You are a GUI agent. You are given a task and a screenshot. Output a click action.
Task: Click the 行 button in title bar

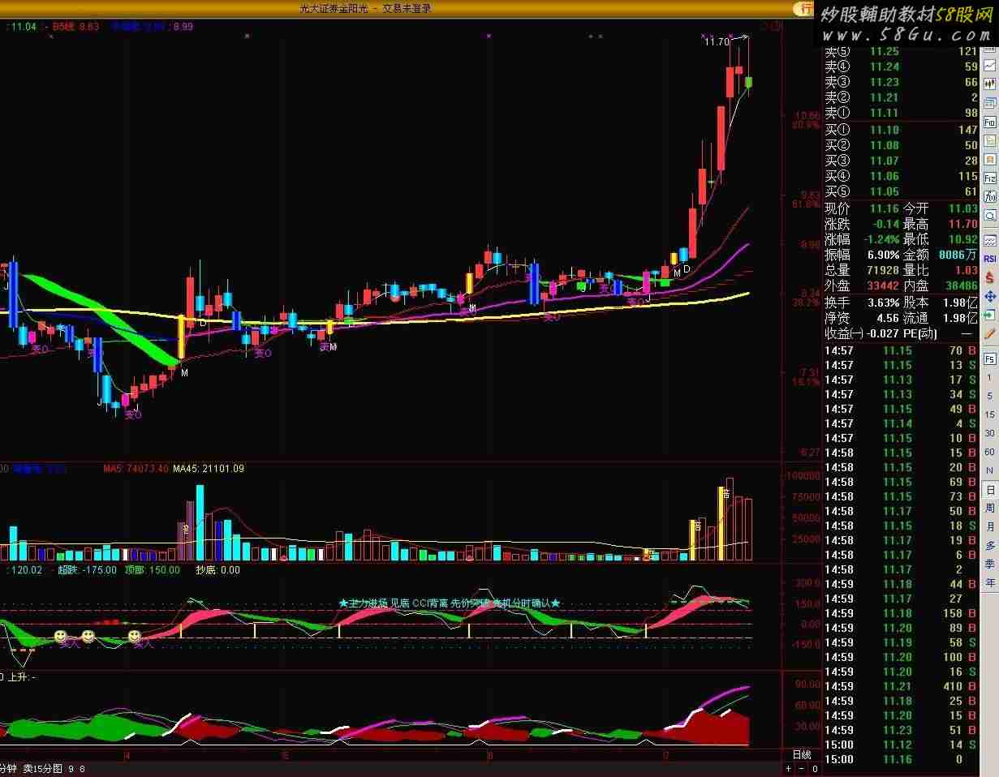[803, 8]
